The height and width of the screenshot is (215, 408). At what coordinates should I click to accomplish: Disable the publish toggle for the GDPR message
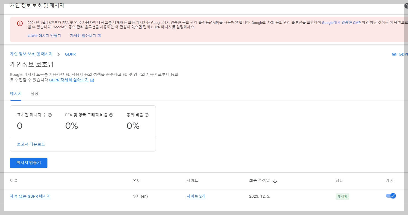(391, 196)
